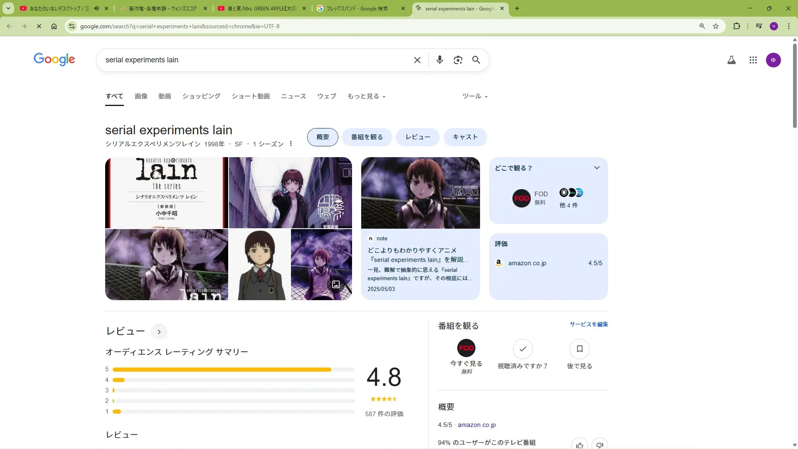Click the thumbs down feedback icon
798x449 pixels.
tap(599, 444)
